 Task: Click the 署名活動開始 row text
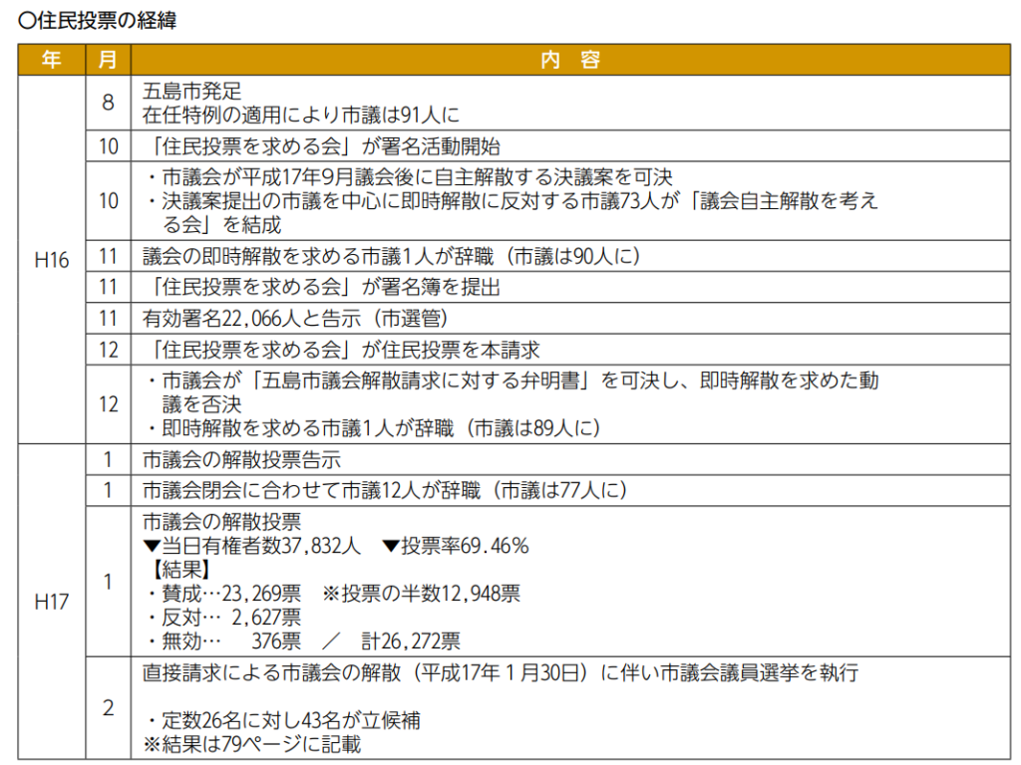(321, 146)
